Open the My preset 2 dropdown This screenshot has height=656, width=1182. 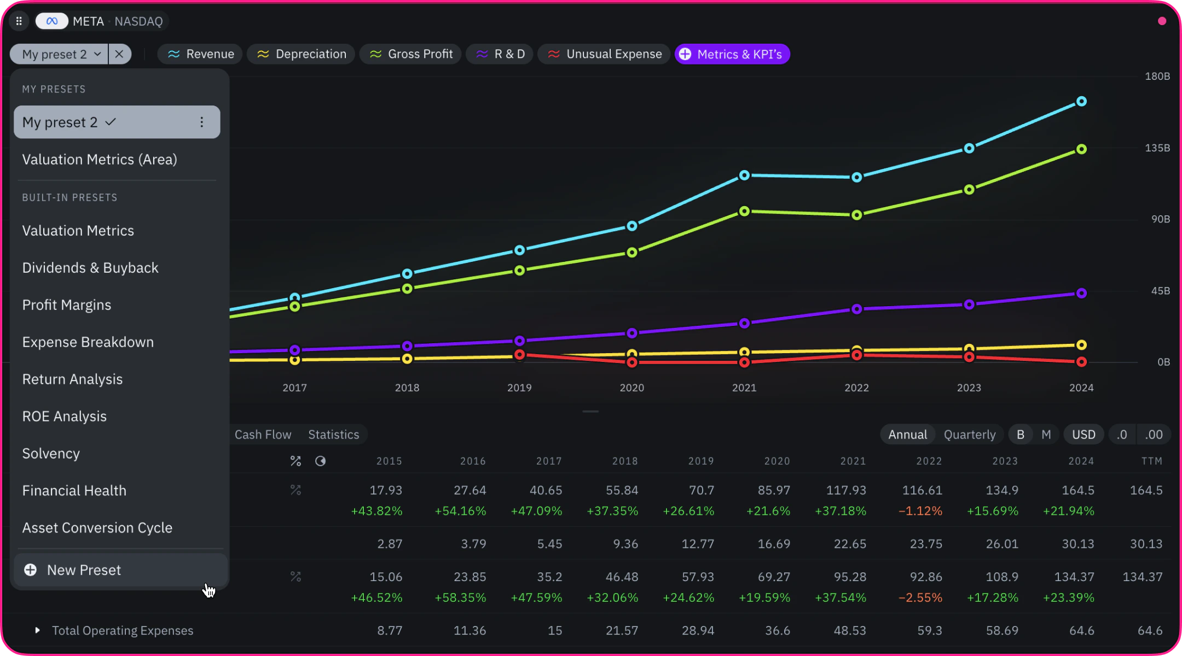tap(59, 54)
